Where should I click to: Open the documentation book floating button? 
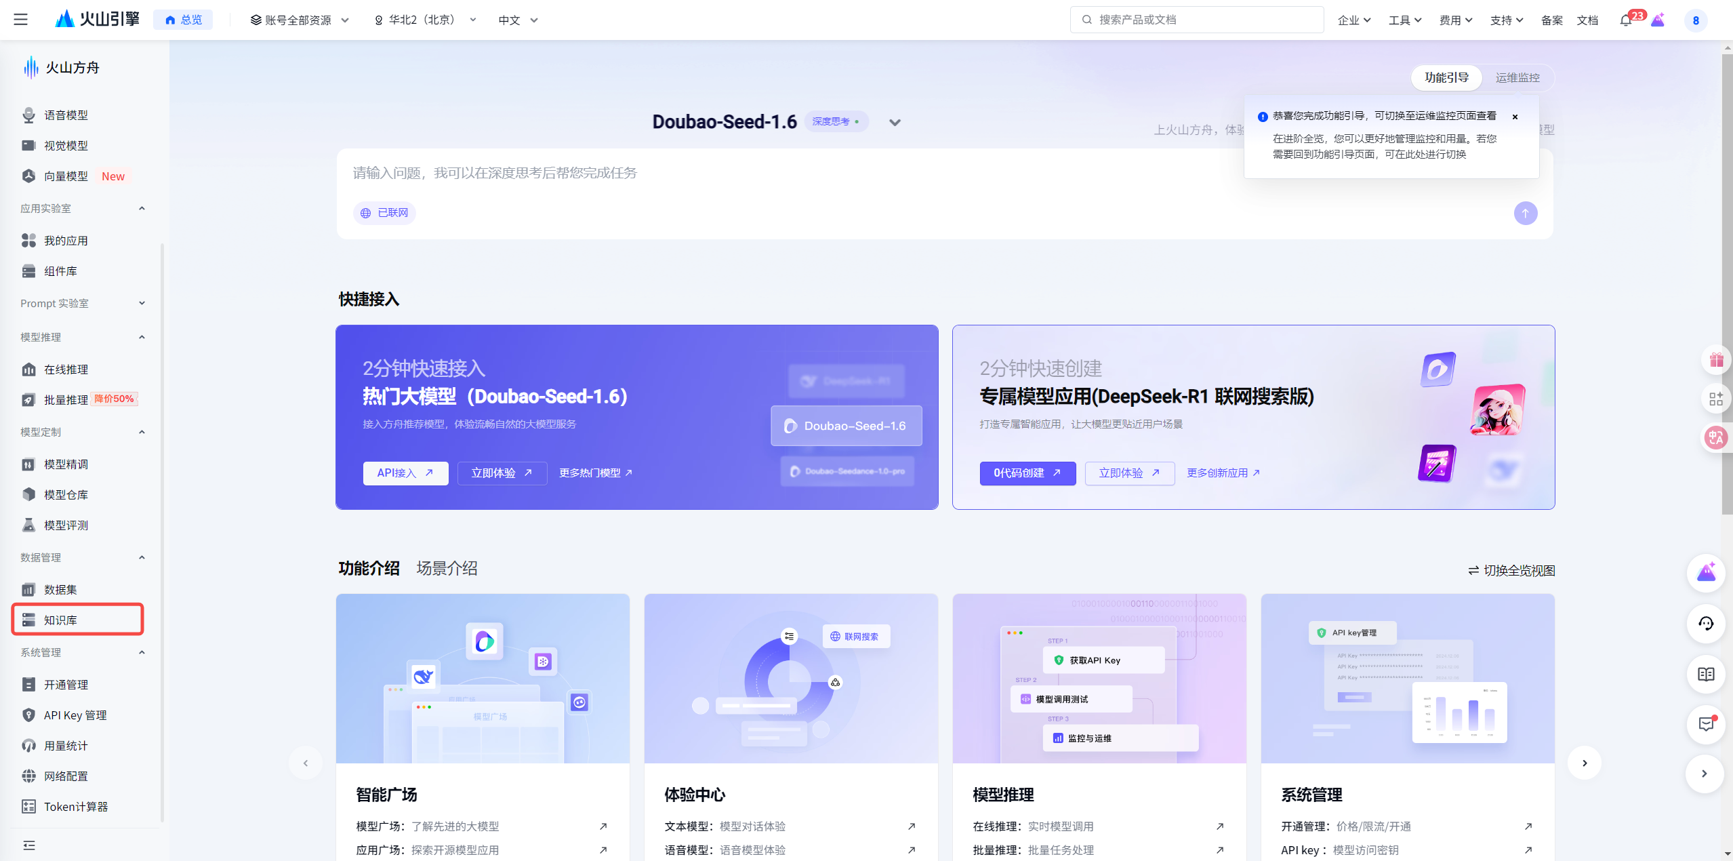1706,674
